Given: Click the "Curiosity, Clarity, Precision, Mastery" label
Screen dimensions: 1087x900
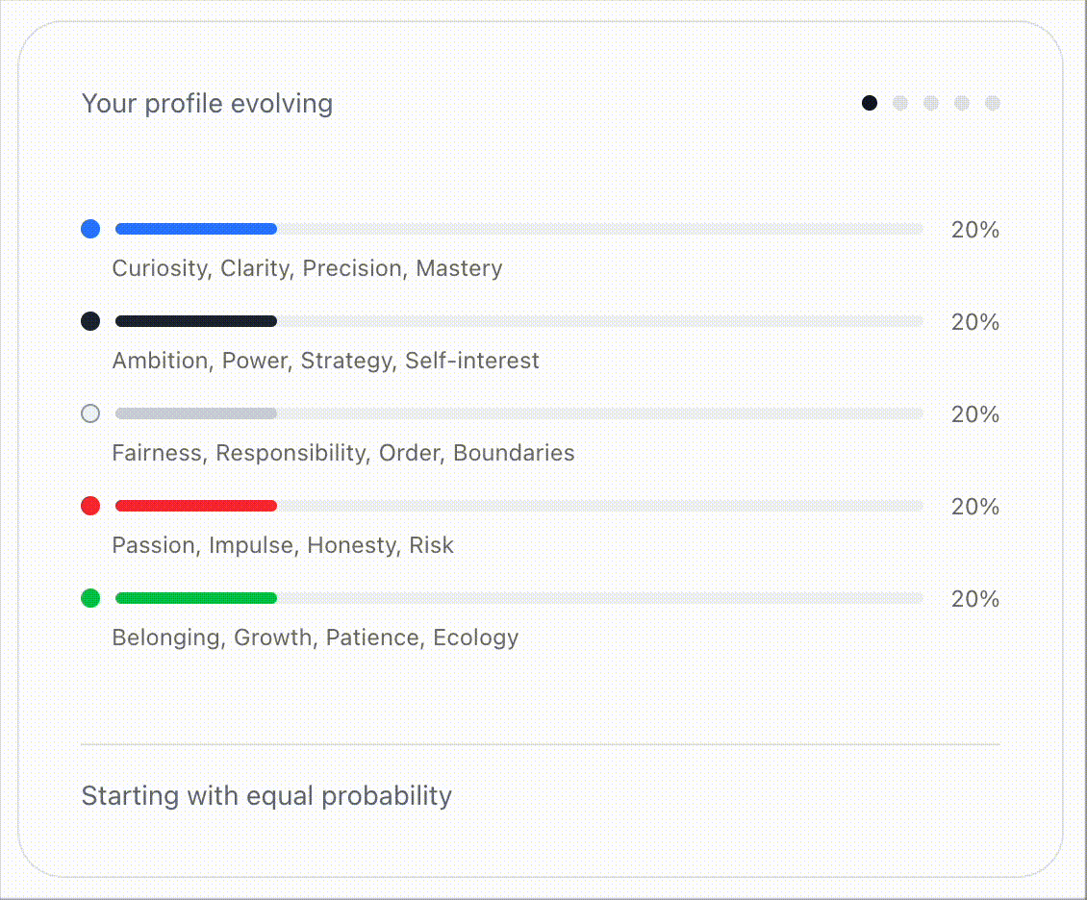Looking at the screenshot, I should [307, 268].
